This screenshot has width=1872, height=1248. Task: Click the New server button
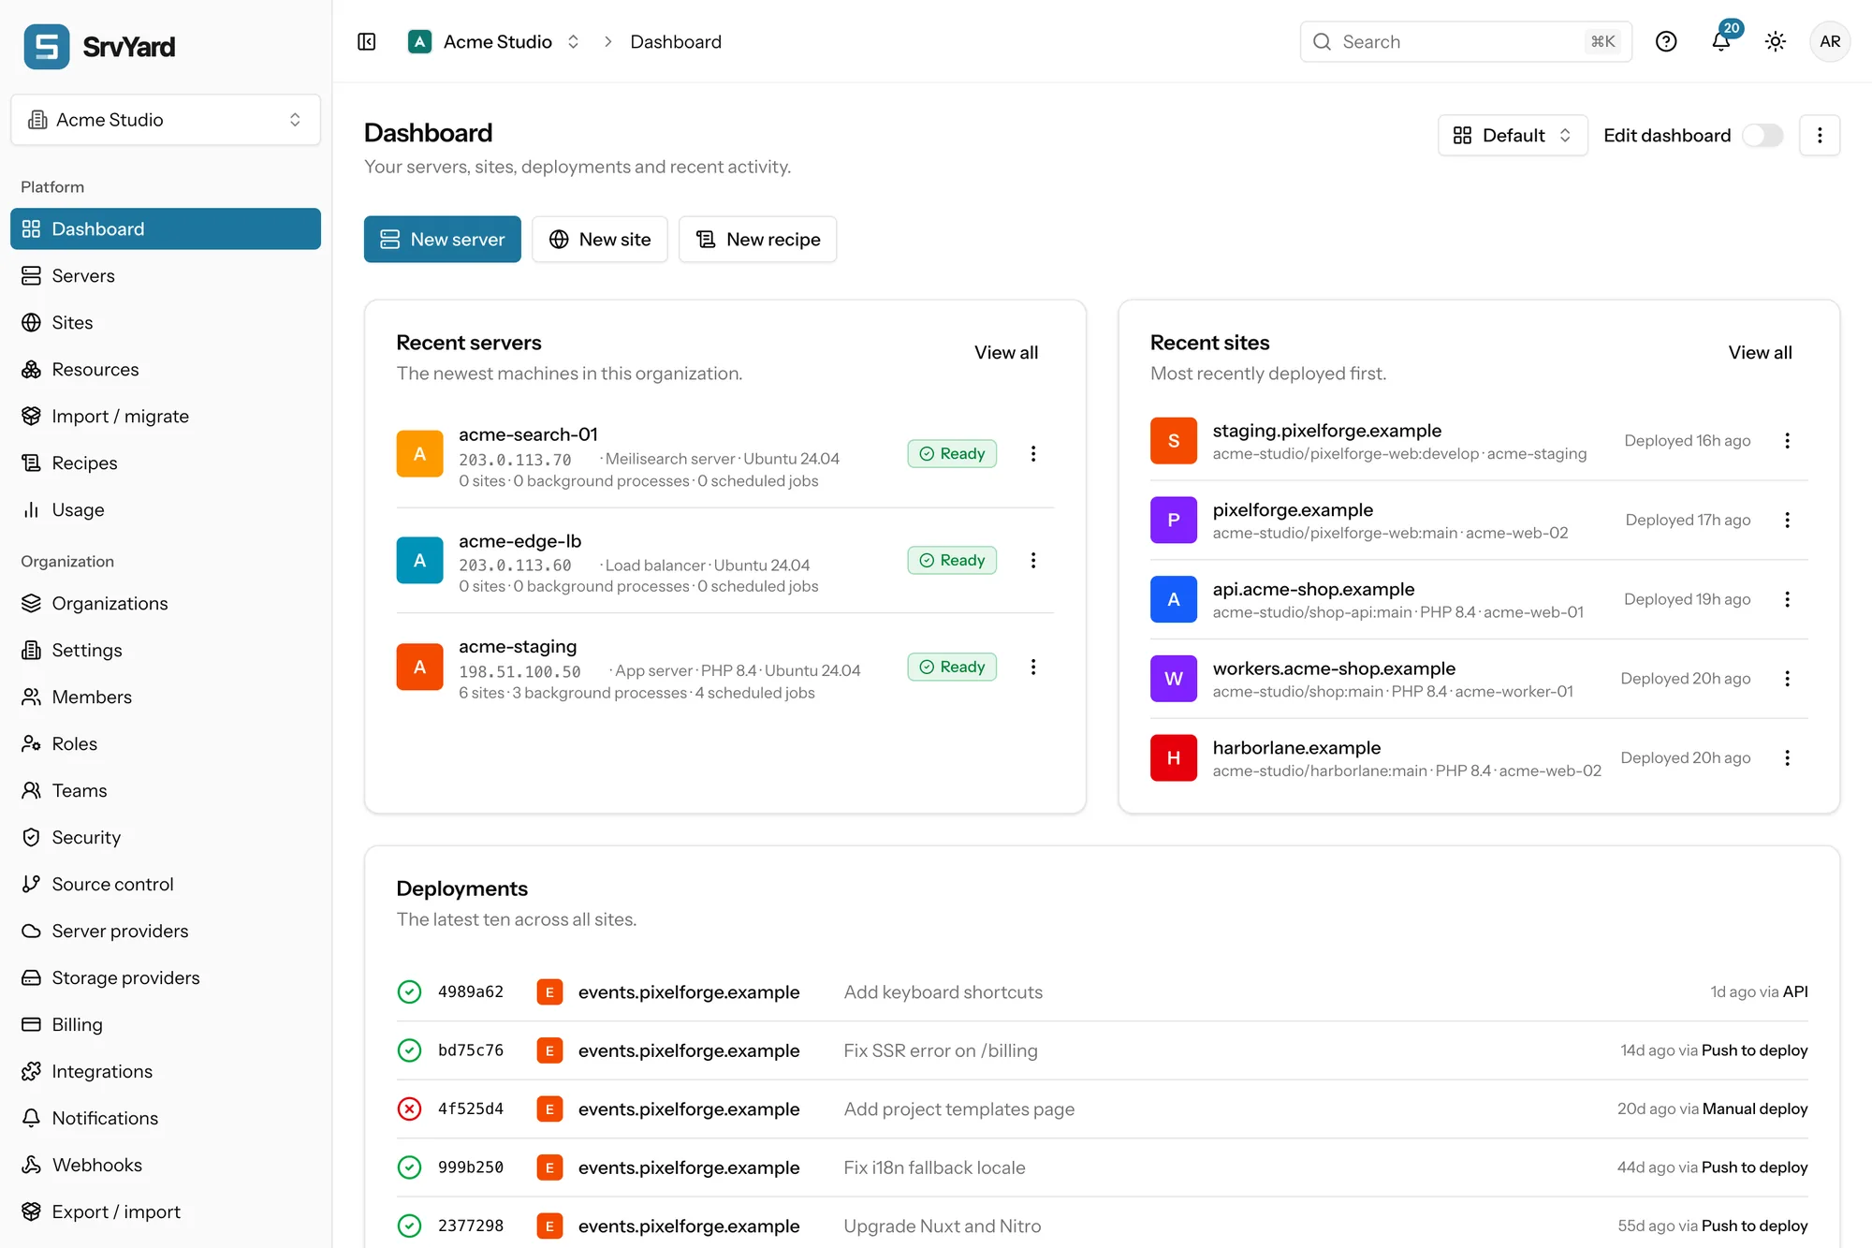tap(443, 240)
